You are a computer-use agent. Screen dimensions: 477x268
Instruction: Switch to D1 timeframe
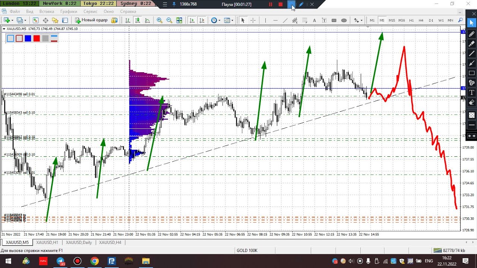431,20
